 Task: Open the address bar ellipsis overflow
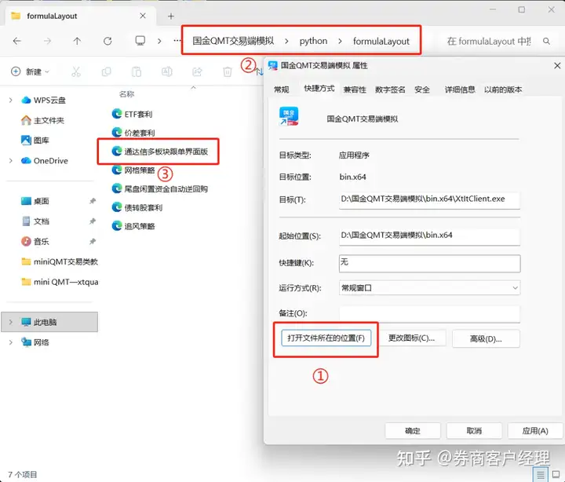pos(177,41)
